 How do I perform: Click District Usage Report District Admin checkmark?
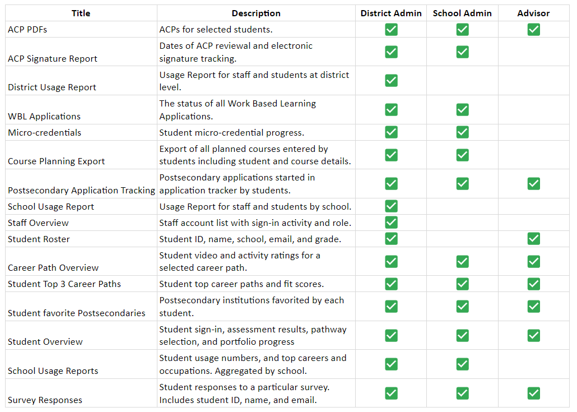pos(391,81)
